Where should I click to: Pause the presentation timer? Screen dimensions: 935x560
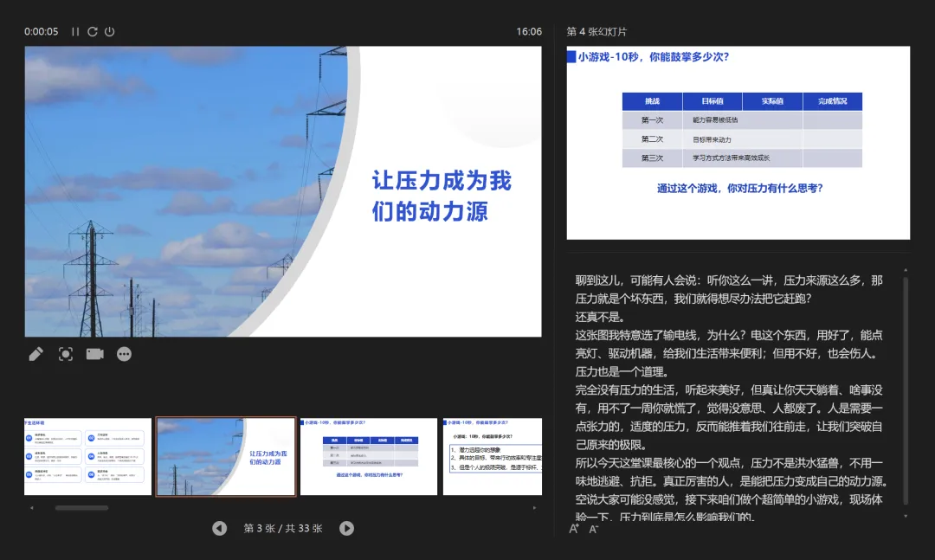click(75, 32)
